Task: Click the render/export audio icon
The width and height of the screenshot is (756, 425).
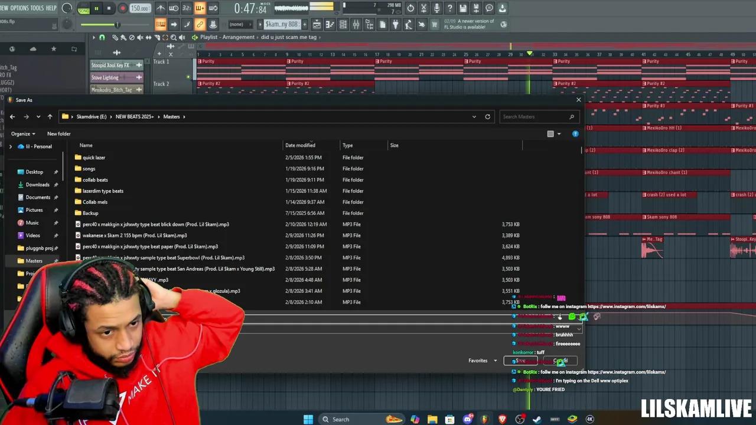Action: [x=476, y=8]
